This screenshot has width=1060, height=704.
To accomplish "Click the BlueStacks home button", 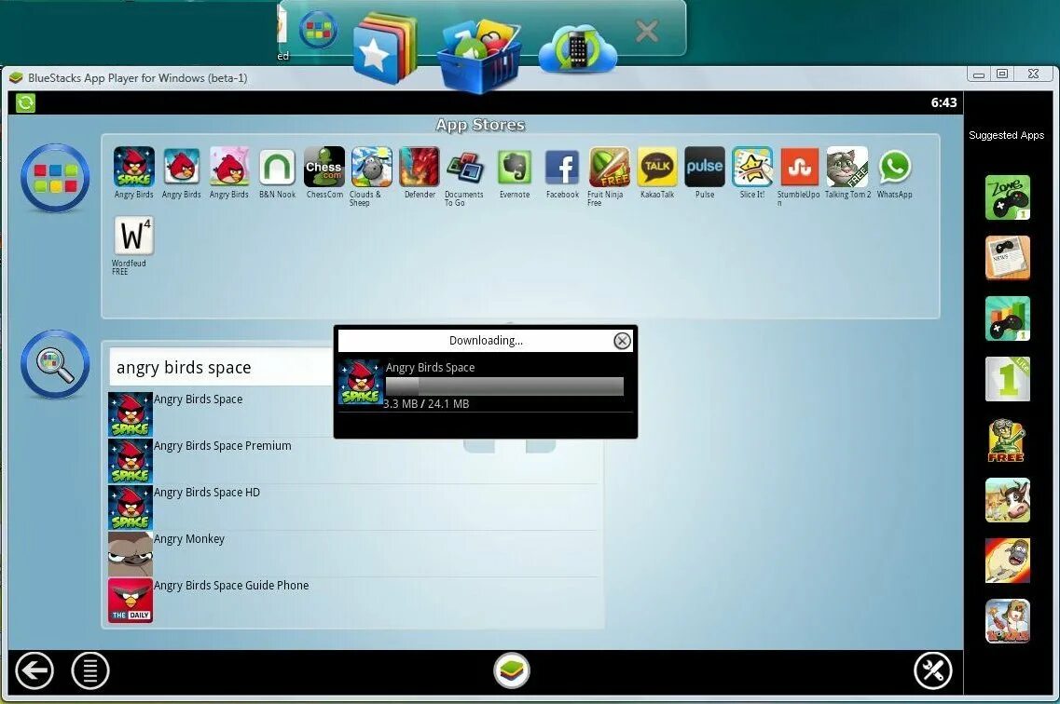I will tap(512, 670).
